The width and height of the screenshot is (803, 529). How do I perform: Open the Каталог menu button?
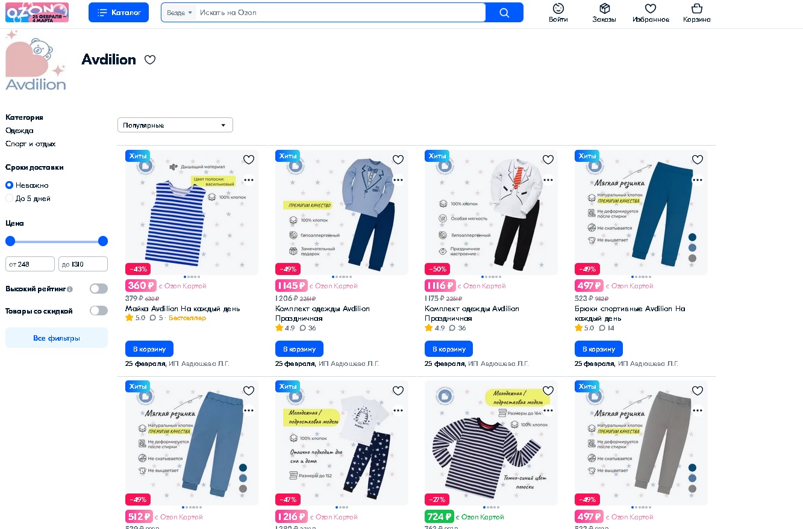click(x=119, y=13)
